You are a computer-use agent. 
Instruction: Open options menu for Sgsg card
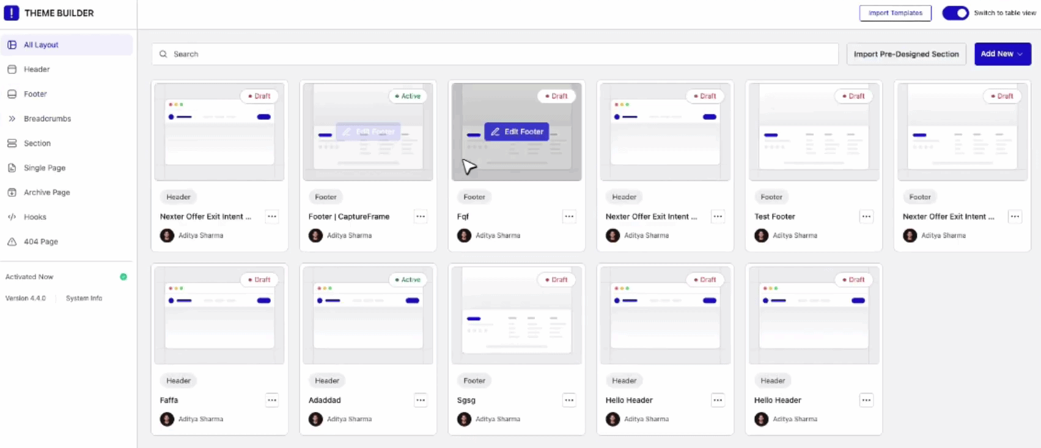pos(569,400)
